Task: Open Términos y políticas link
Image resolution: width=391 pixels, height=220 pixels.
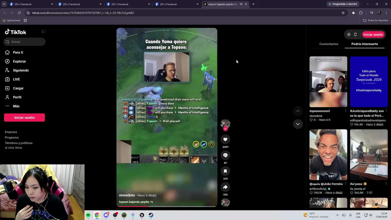Action: click(x=19, y=143)
